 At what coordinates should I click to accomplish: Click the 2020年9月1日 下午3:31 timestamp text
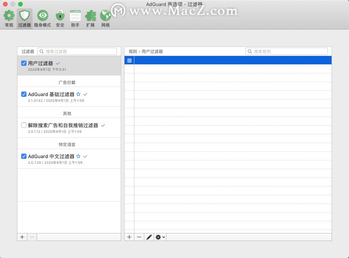[x=47, y=70]
